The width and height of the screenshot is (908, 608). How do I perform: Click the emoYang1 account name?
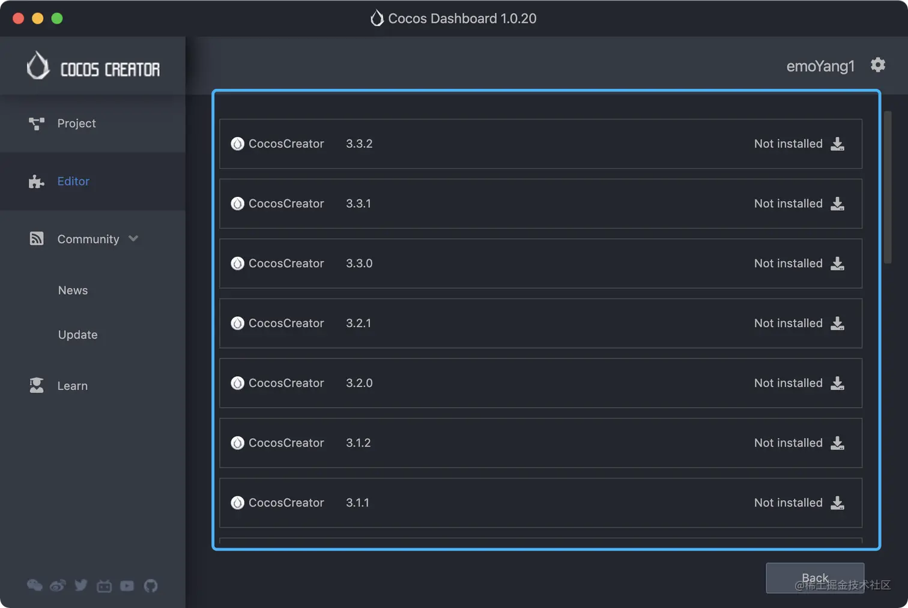[x=820, y=66]
